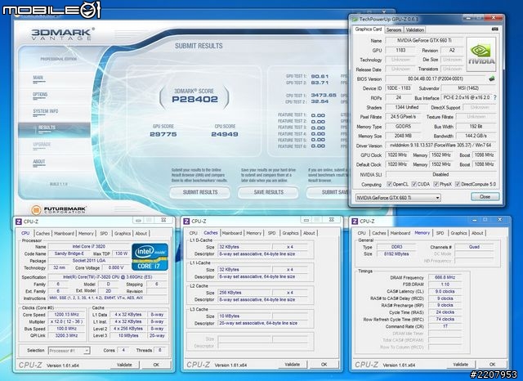This screenshot has width=523, height=381.
Task: Toggle the PhysX checkbox in GPU-Z
Action: pyautogui.click(x=436, y=184)
